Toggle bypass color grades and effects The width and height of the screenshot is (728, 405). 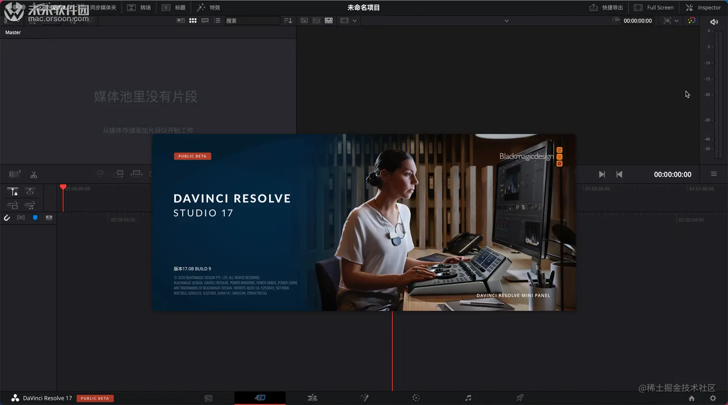[x=691, y=21]
